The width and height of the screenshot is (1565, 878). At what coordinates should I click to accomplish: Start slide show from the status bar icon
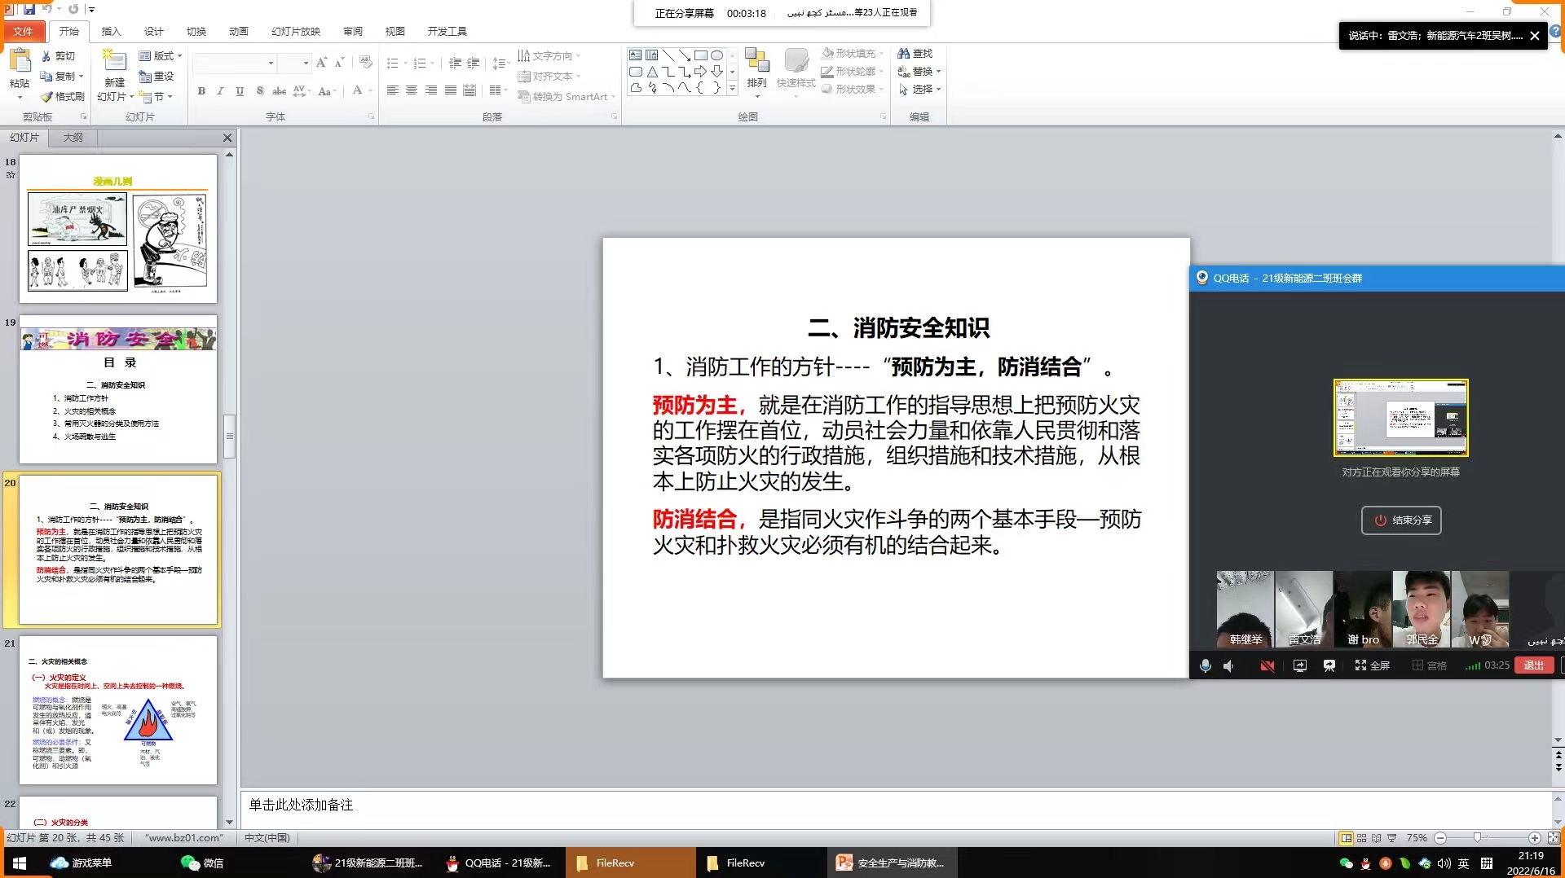tap(1392, 837)
